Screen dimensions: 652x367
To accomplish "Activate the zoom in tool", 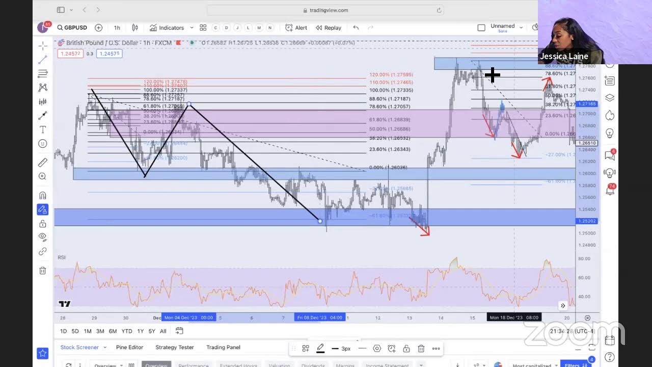I will [43, 176].
